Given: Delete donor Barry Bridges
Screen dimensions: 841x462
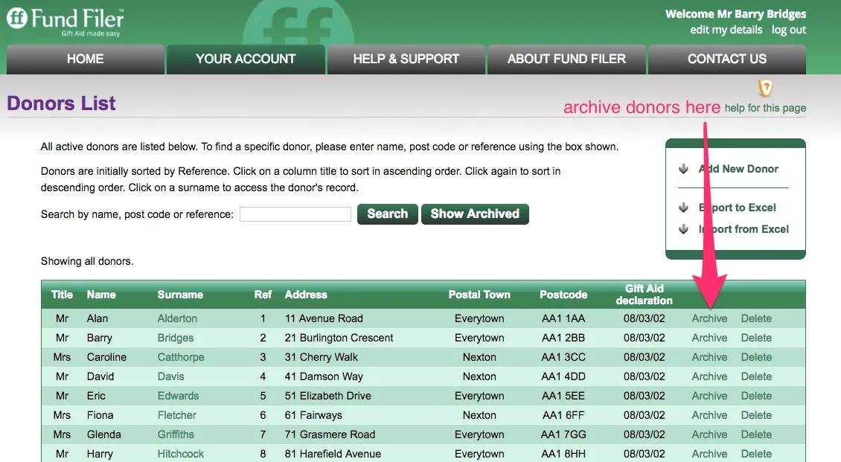Looking at the screenshot, I should (756, 338).
